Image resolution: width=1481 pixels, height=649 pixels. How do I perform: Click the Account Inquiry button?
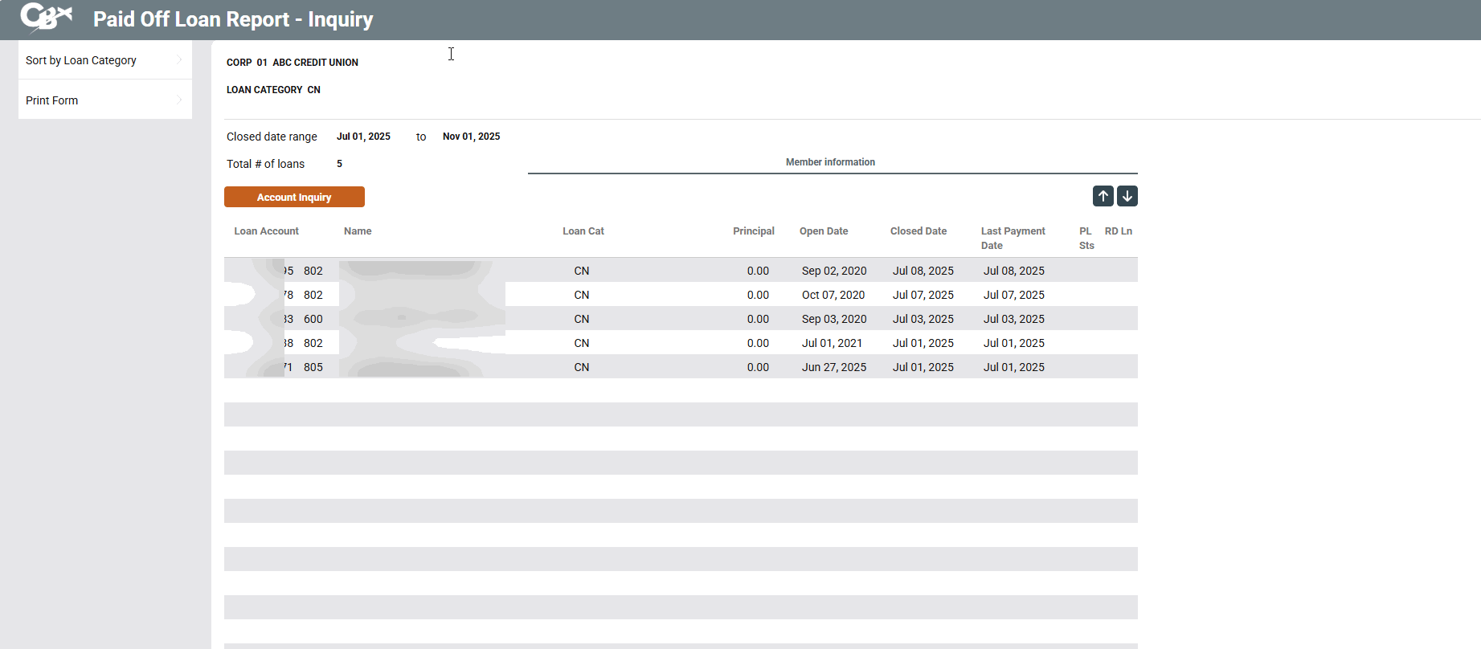(294, 197)
